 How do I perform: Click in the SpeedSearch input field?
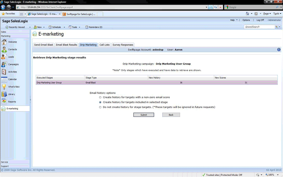click(x=259, y=27)
